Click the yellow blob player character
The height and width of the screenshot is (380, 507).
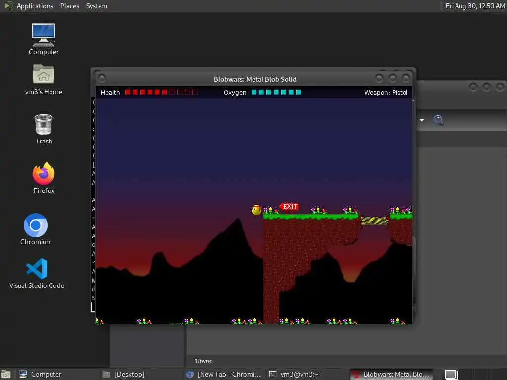coord(256,210)
